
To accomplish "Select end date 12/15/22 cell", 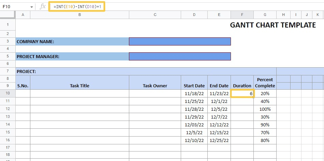I will 219,132.
